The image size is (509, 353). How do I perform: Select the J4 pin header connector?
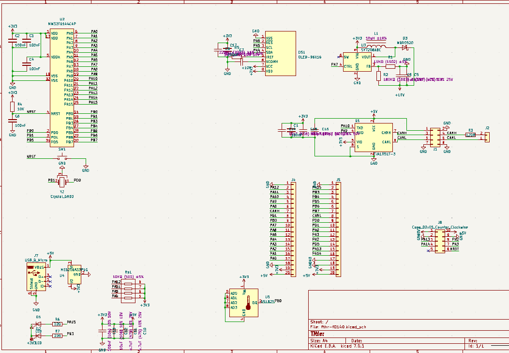tap(293, 229)
